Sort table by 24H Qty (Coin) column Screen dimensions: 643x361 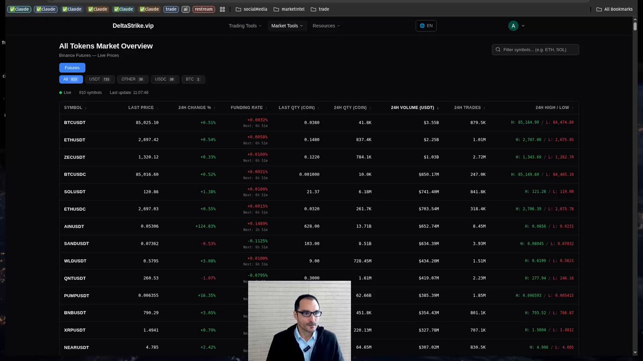(x=353, y=107)
